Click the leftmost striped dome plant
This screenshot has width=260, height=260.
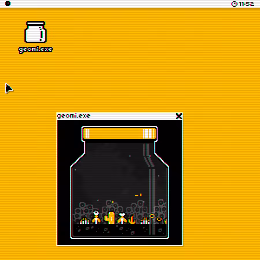click(84, 221)
